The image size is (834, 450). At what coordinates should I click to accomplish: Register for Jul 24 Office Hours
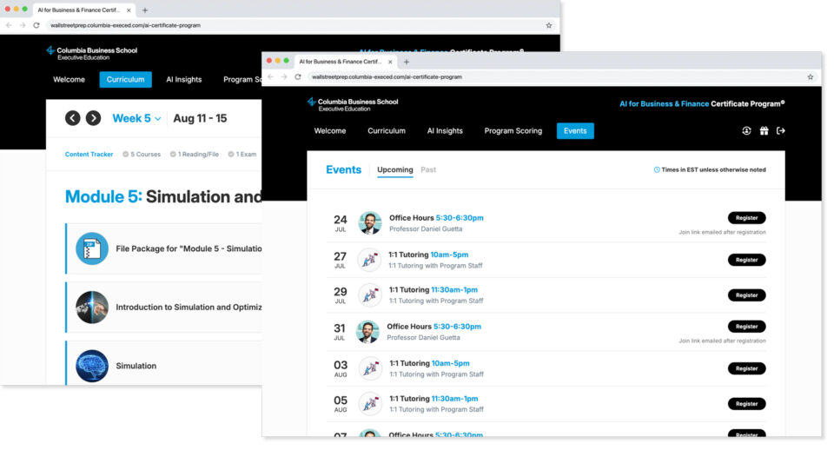746,218
